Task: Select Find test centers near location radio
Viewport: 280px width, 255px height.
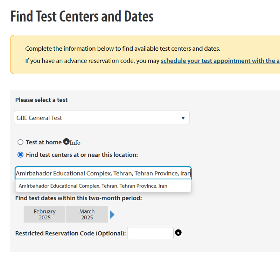Action: (x=20, y=155)
